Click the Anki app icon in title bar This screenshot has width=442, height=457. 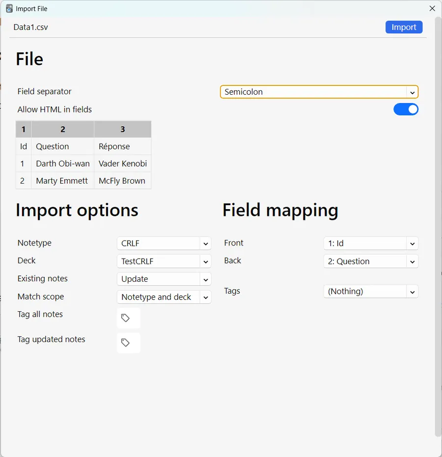click(x=9, y=8)
